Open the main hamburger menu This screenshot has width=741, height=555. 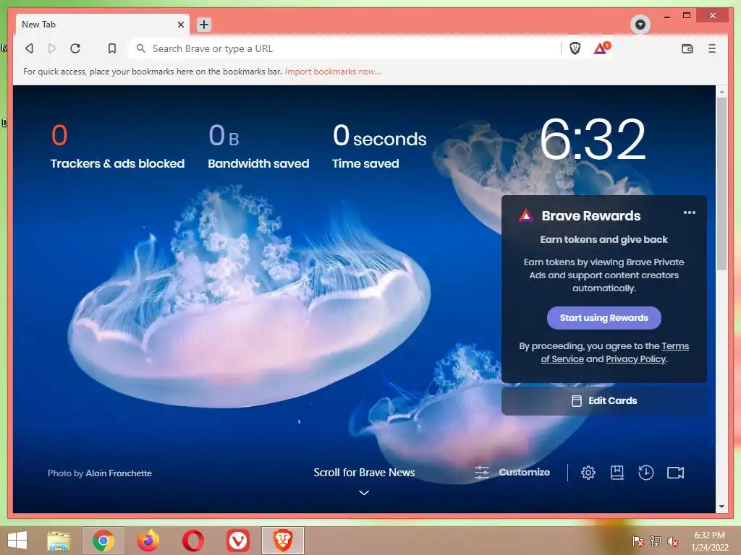712,48
